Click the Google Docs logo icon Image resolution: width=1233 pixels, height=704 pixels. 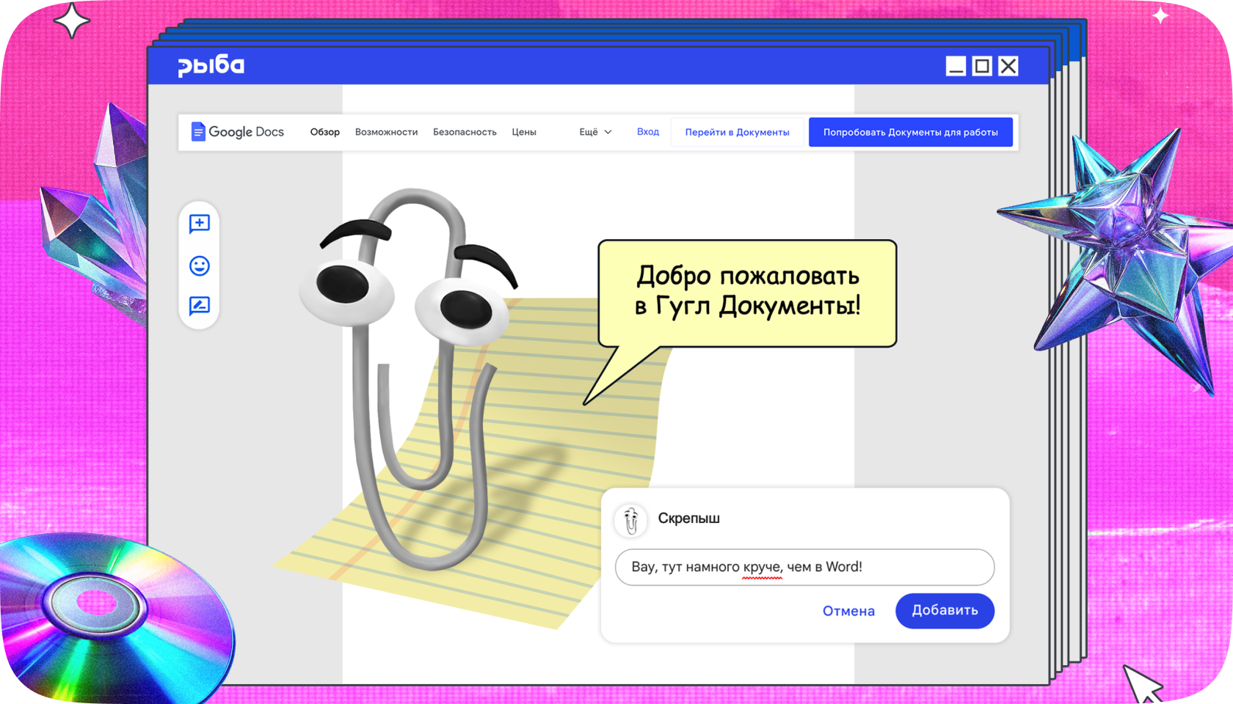tap(198, 131)
